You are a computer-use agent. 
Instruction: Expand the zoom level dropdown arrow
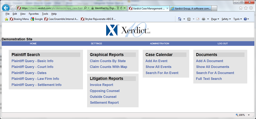point(249,115)
